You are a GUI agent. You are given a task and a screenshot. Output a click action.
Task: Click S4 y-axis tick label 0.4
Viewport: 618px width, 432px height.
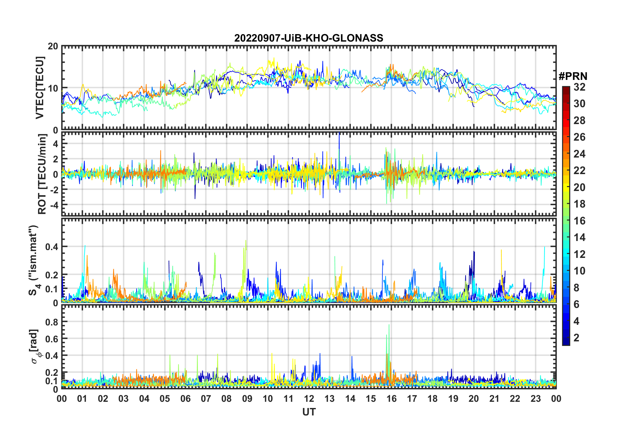[x=52, y=247]
